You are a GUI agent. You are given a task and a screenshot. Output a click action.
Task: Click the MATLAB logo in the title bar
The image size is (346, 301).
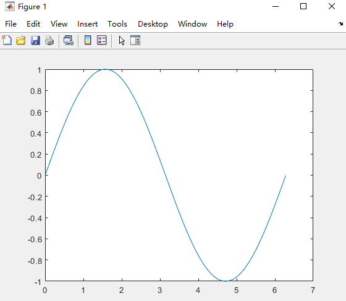(10, 6)
